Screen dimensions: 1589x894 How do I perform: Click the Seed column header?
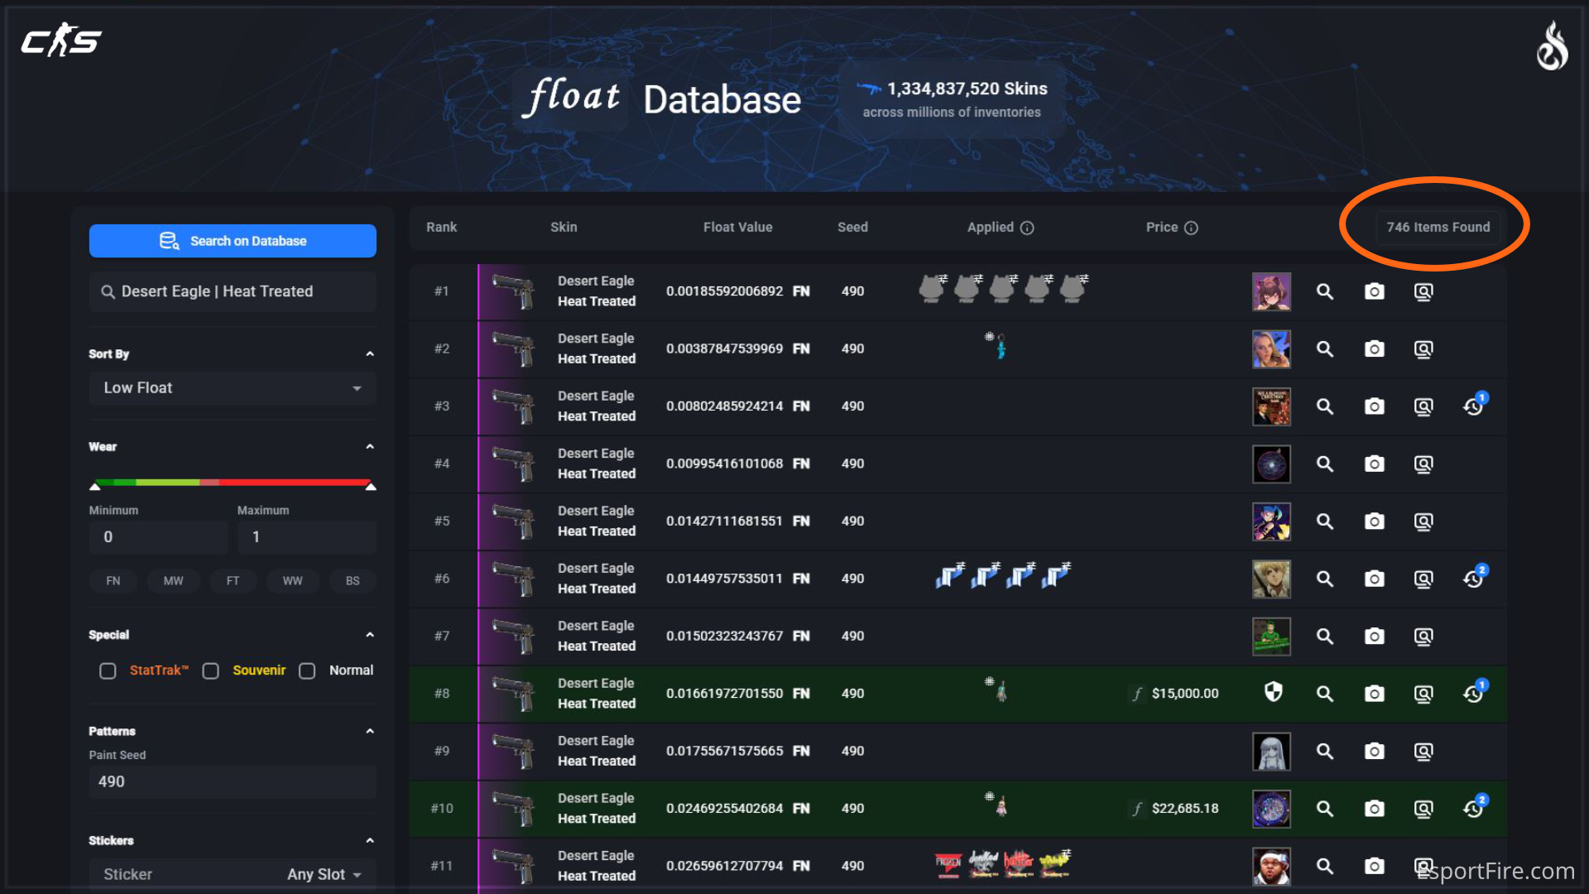[x=852, y=227]
